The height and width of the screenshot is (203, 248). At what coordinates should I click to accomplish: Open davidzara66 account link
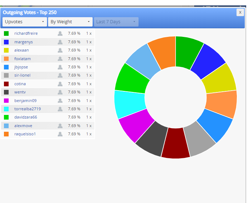coord(25,117)
